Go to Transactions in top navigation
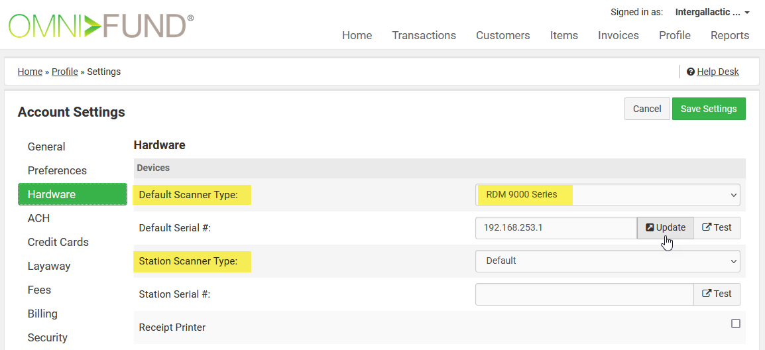Screen dimensions: 765x350 (424, 35)
